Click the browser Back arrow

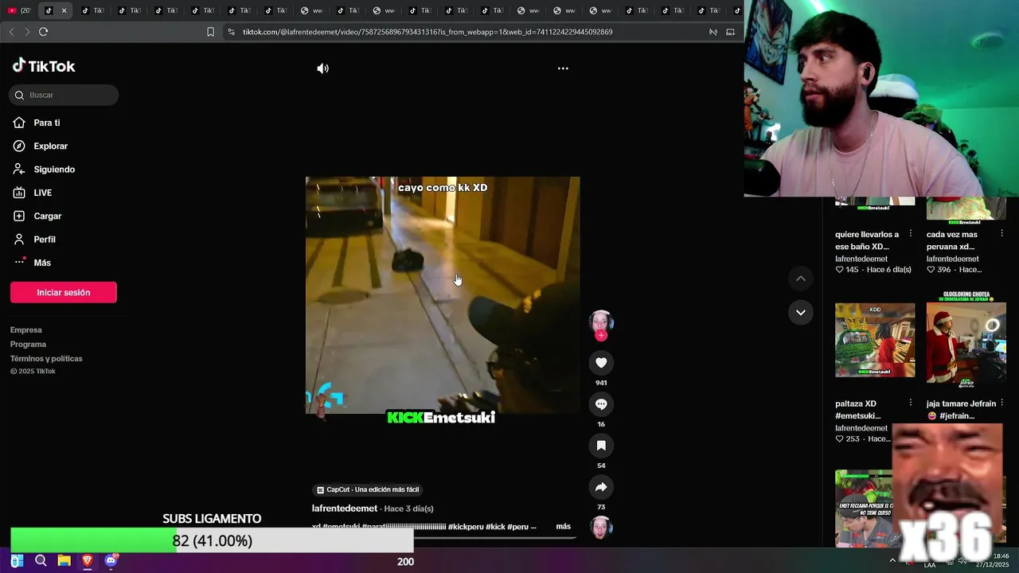point(11,32)
